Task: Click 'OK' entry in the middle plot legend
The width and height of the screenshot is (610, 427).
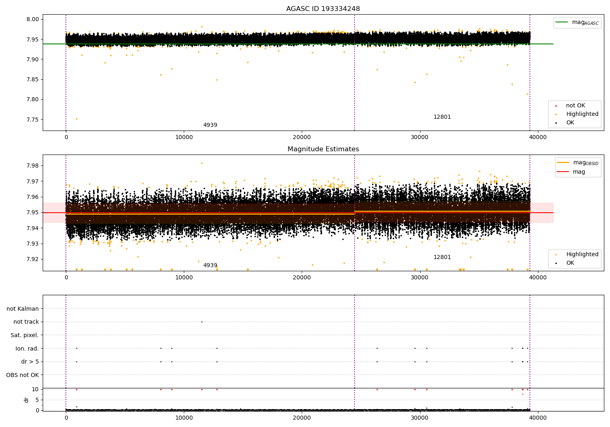Action: click(x=570, y=263)
